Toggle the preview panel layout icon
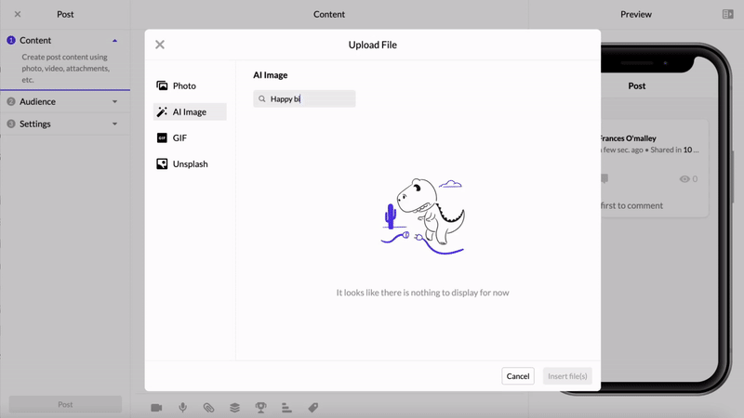 727,14
